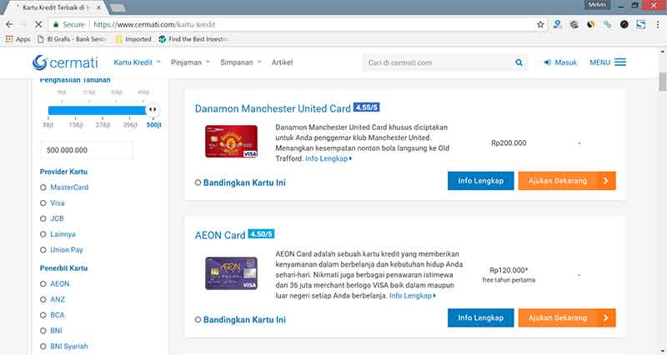Click the 4.55/5 rating badge

tap(366, 107)
